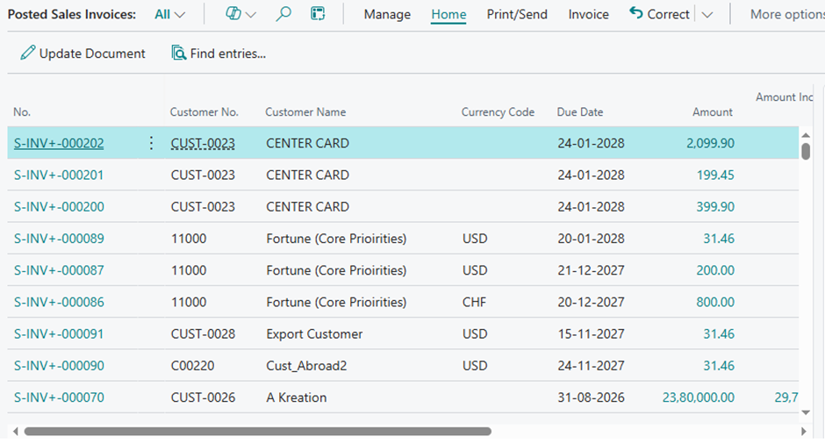Open the Print/Send menu

click(x=517, y=14)
